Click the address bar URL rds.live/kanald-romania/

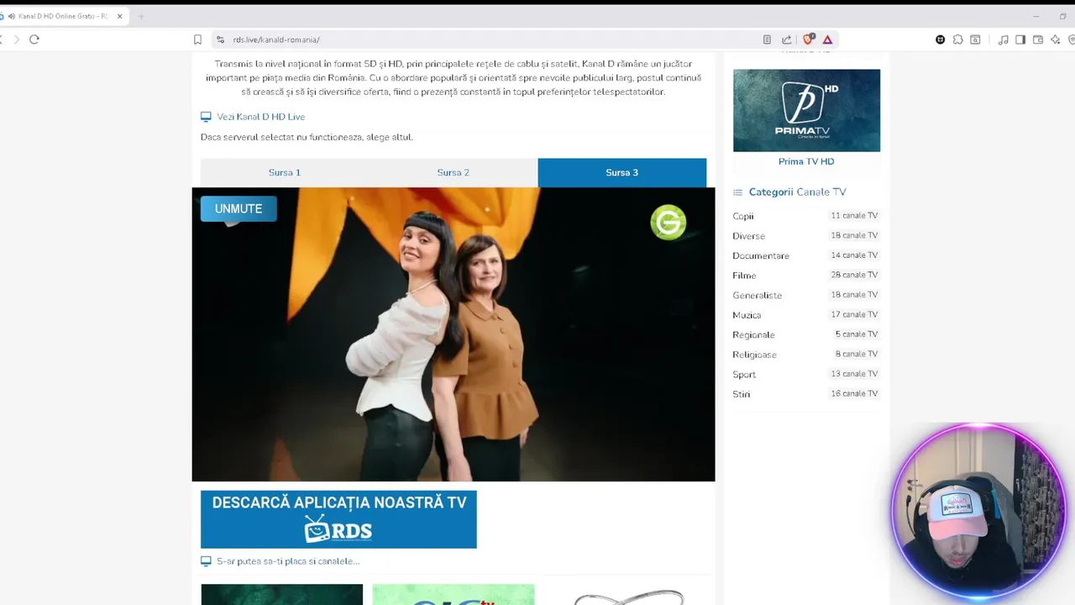point(276,39)
